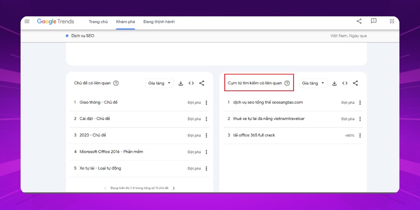Open more options for Giao thông row

click(206, 102)
